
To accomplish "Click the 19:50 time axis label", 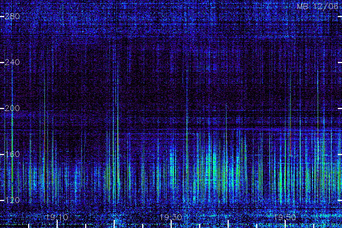I will pos(285,217).
